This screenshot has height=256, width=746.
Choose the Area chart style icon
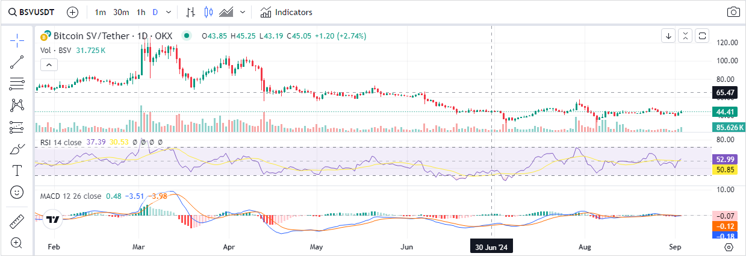tap(227, 12)
